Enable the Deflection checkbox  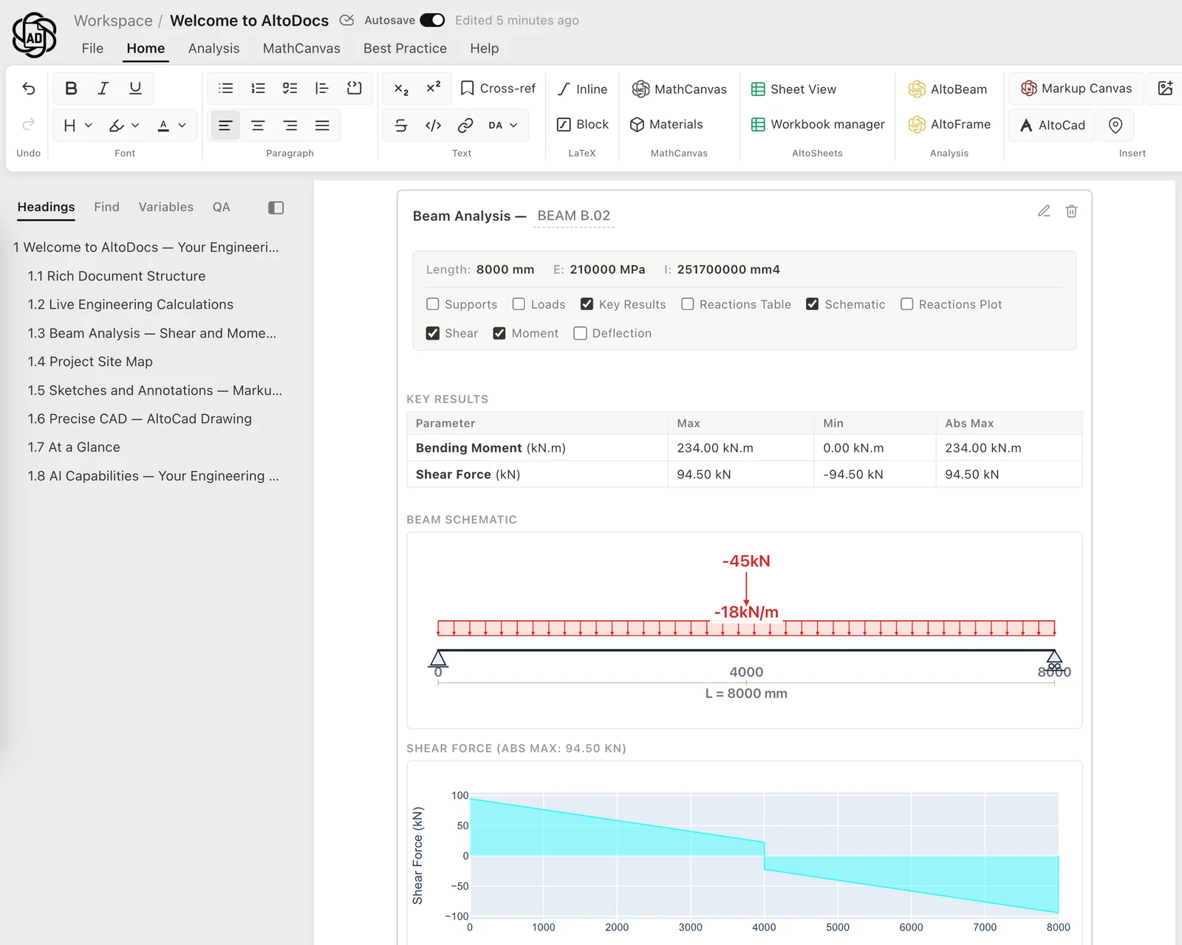[x=581, y=334]
